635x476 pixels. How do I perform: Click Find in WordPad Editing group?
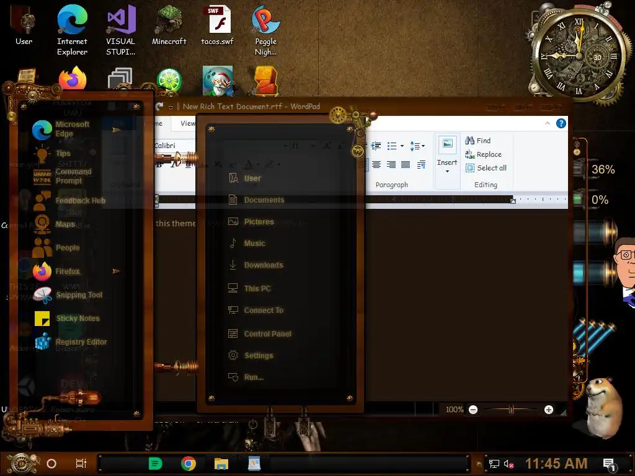[x=478, y=141]
